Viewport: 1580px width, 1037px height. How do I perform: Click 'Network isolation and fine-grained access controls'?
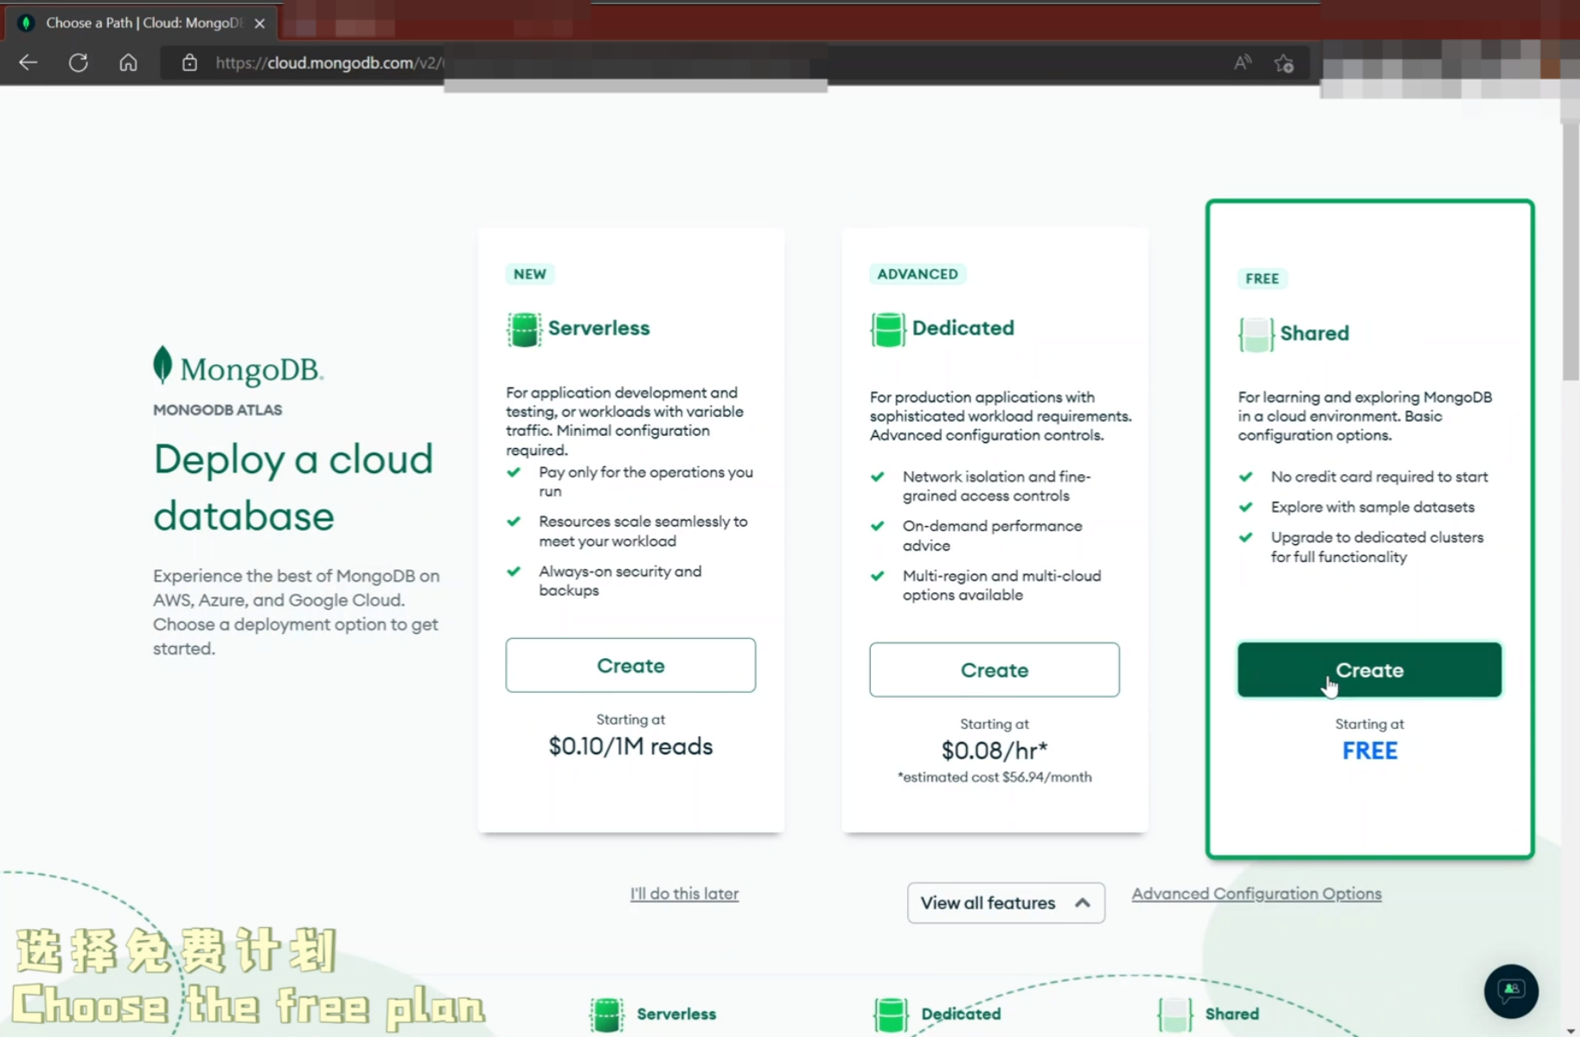996,486
